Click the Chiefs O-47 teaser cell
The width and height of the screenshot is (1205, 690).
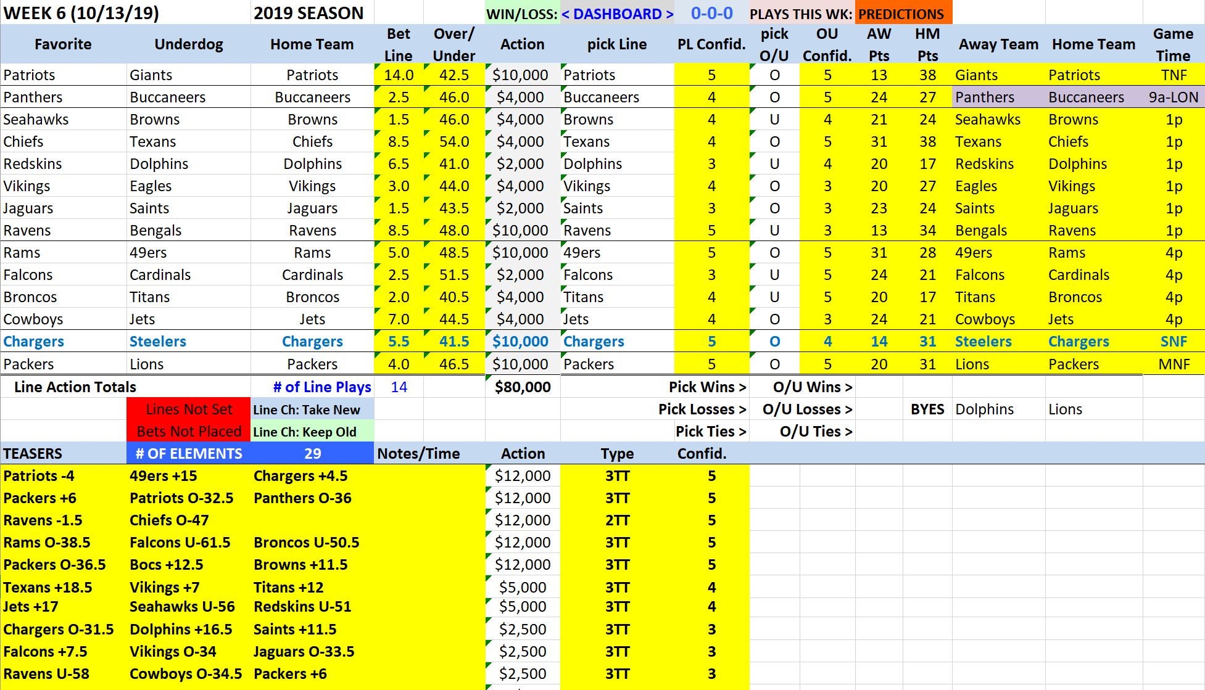pyautogui.click(x=189, y=520)
